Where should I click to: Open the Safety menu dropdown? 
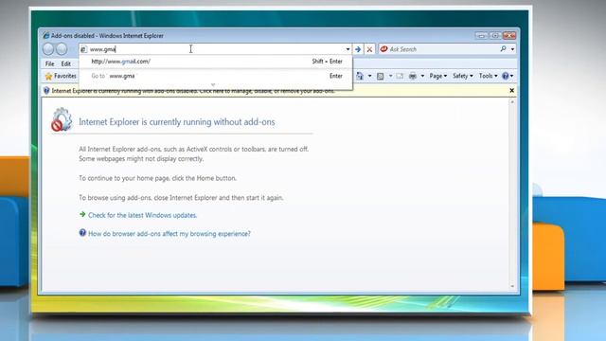[x=463, y=76]
